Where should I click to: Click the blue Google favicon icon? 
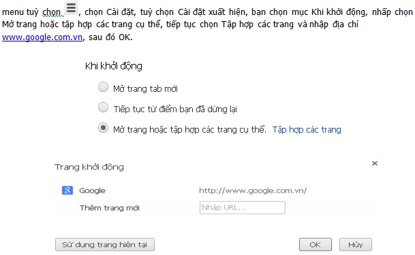click(x=67, y=190)
